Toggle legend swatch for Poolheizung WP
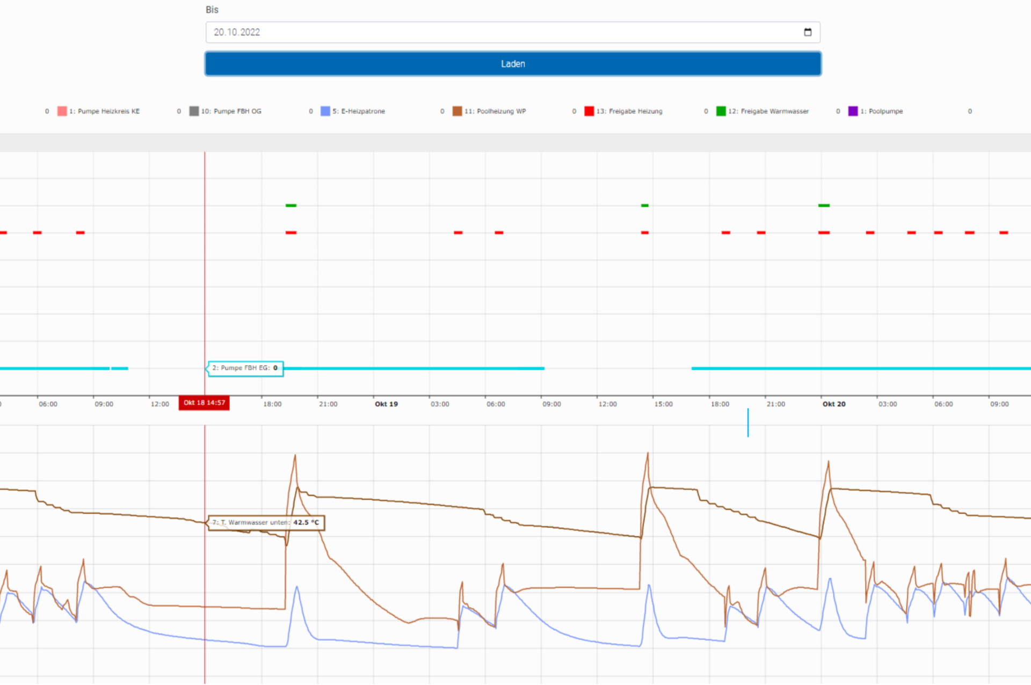Screen dimensions: 1031x685 [457, 111]
